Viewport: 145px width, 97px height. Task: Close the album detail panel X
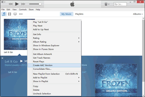2,58
